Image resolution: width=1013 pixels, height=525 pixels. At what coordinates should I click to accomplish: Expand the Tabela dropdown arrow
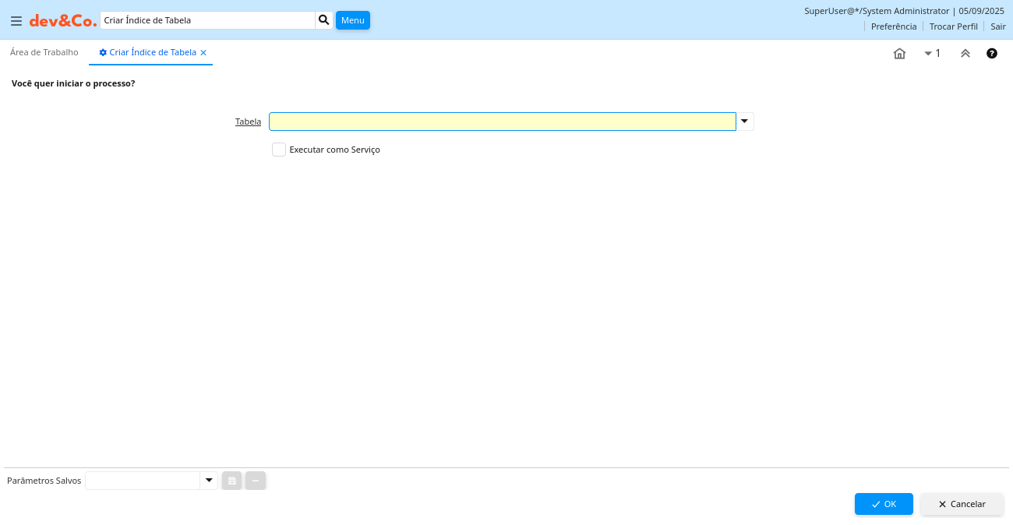[745, 122]
